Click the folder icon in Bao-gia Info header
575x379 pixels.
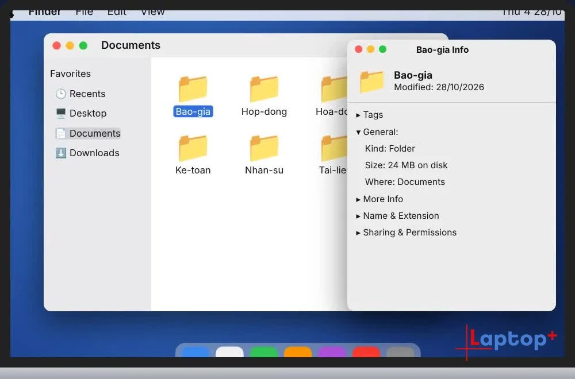point(372,82)
